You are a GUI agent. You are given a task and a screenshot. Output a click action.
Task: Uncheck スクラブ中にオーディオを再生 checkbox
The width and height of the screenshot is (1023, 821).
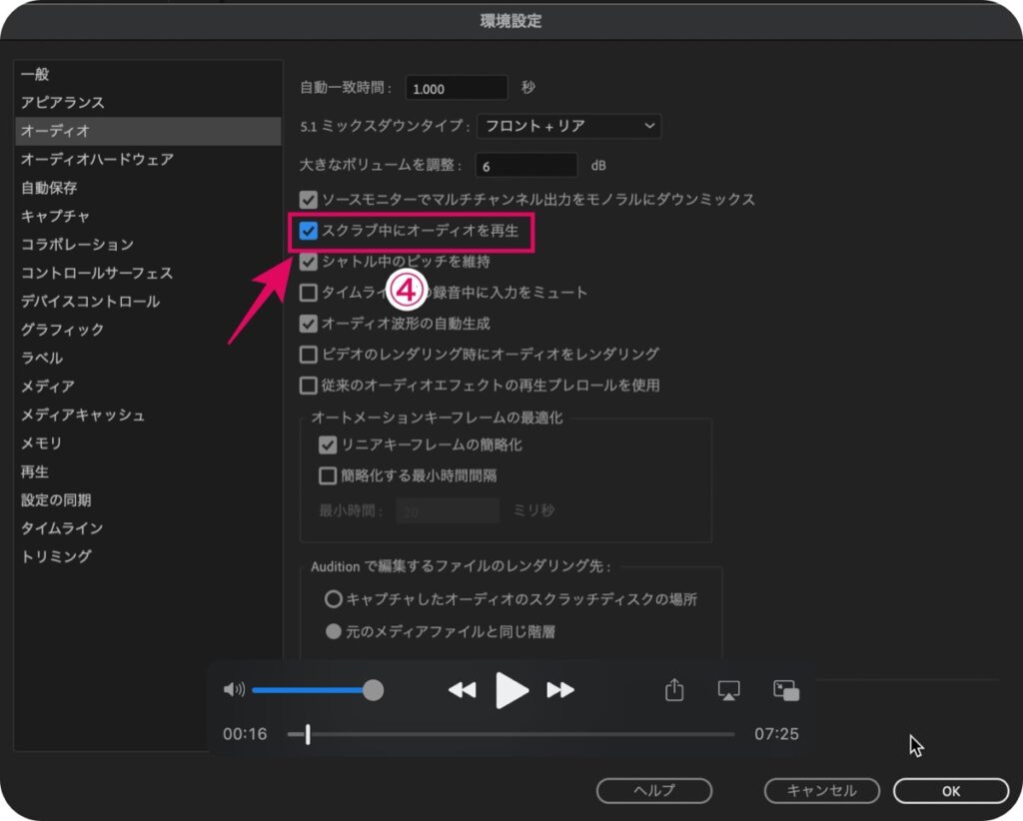tap(308, 231)
